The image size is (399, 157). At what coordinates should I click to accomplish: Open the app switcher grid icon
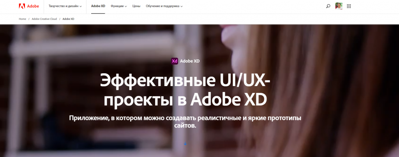(349, 6)
